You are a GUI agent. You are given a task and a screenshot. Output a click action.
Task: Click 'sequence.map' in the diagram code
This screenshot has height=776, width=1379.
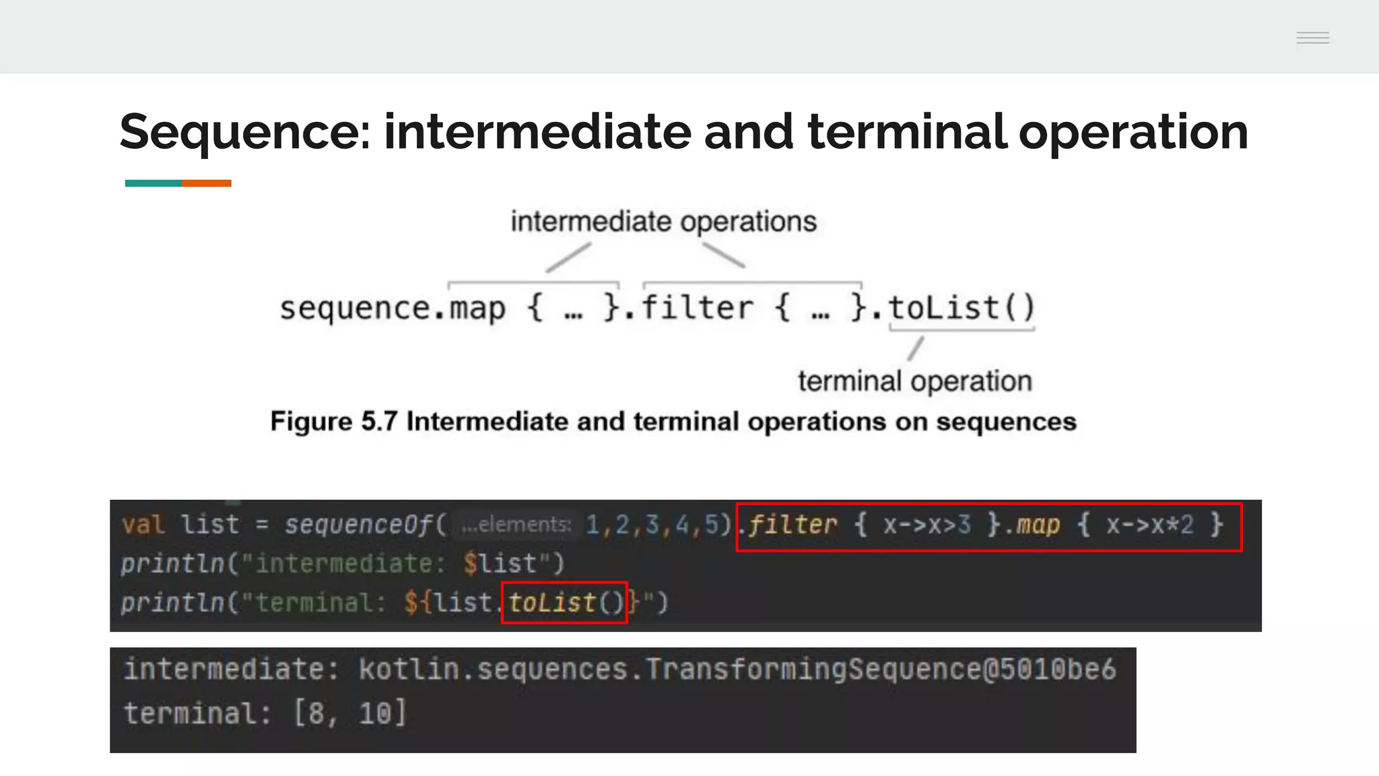click(x=393, y=309)
